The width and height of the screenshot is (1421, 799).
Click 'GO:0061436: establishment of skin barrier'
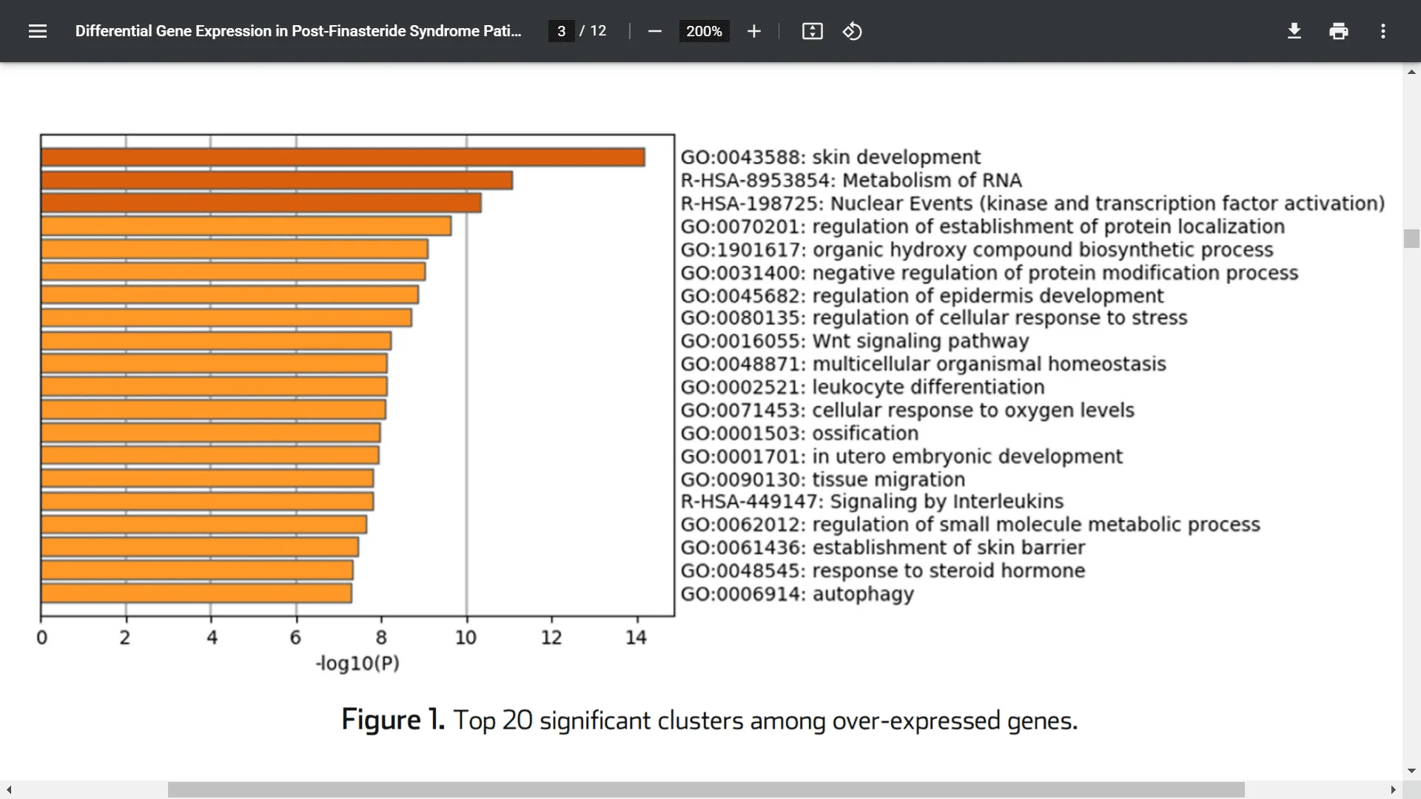coord(883,547)
